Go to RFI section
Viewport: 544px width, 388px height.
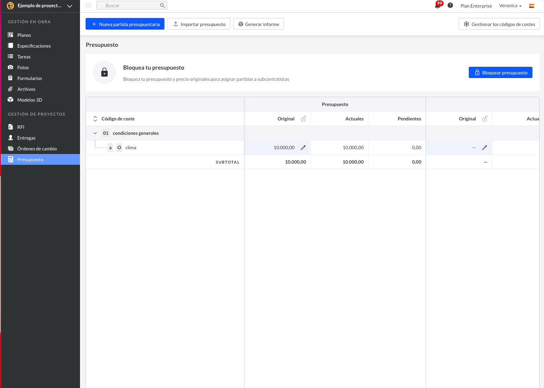coord(21,127)
